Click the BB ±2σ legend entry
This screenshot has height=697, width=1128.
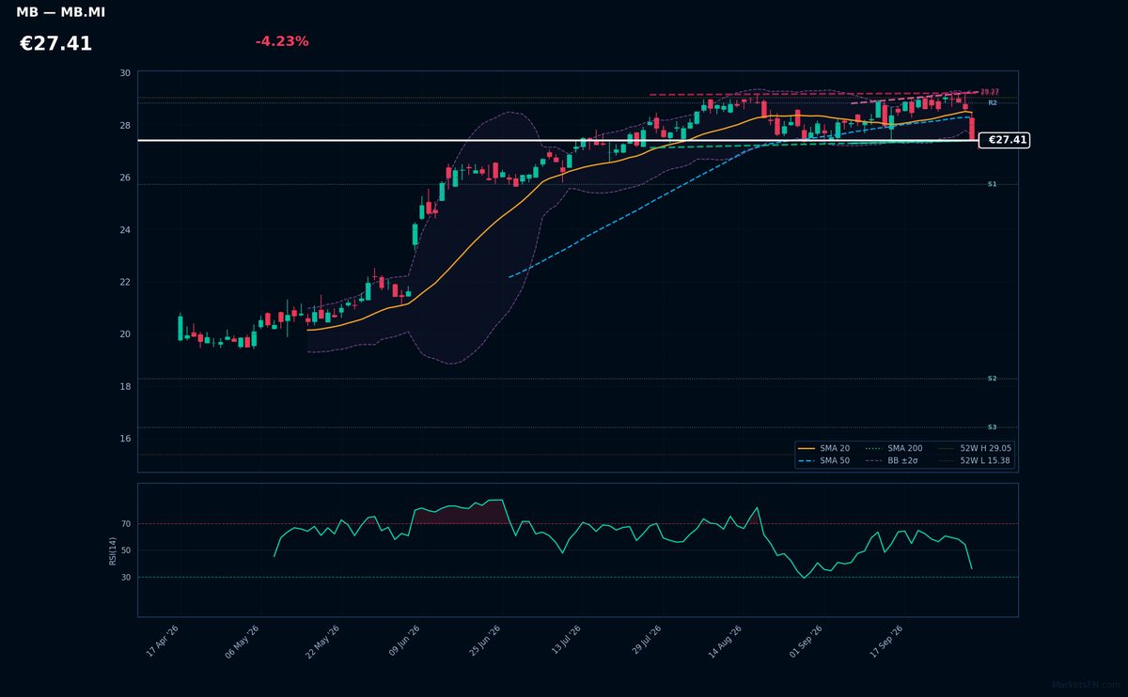892,461
